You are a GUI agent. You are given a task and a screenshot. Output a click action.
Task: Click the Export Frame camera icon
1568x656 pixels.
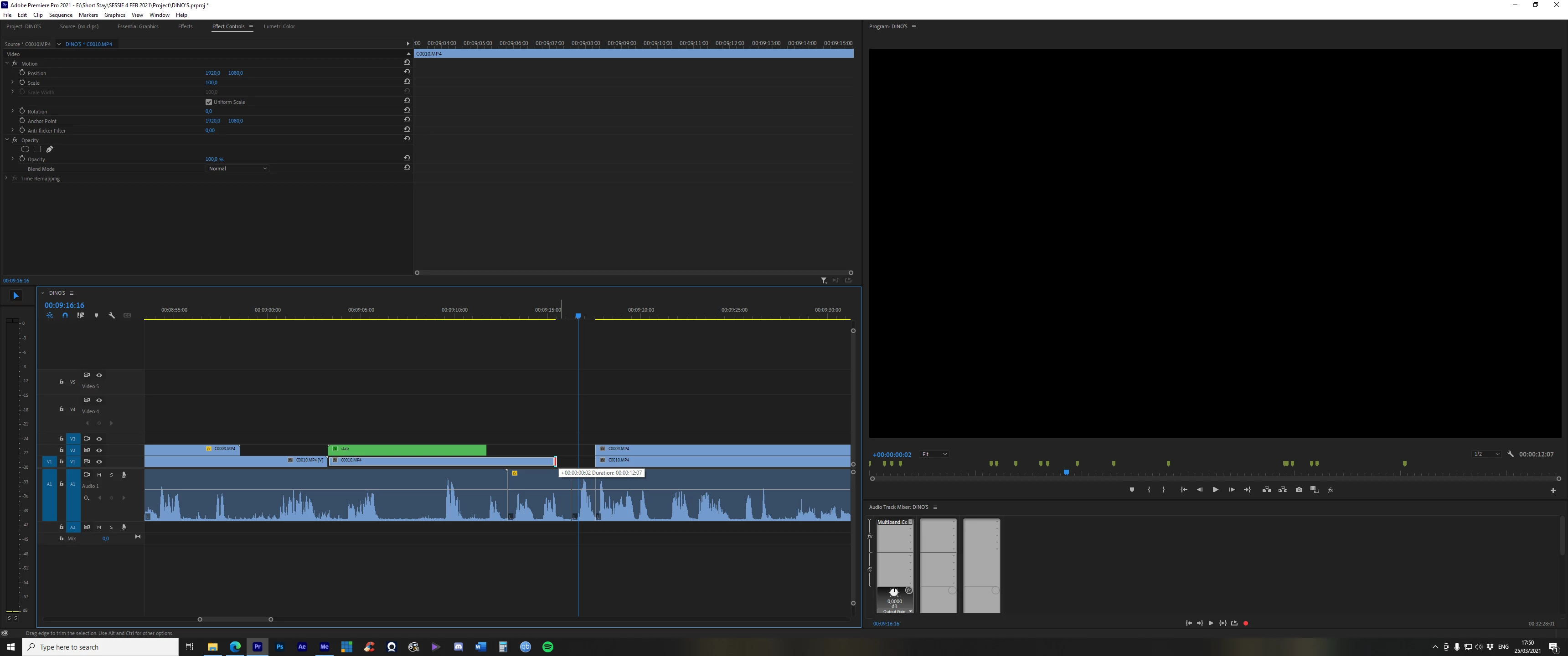pyautogui.click(x=1299, y=490)
